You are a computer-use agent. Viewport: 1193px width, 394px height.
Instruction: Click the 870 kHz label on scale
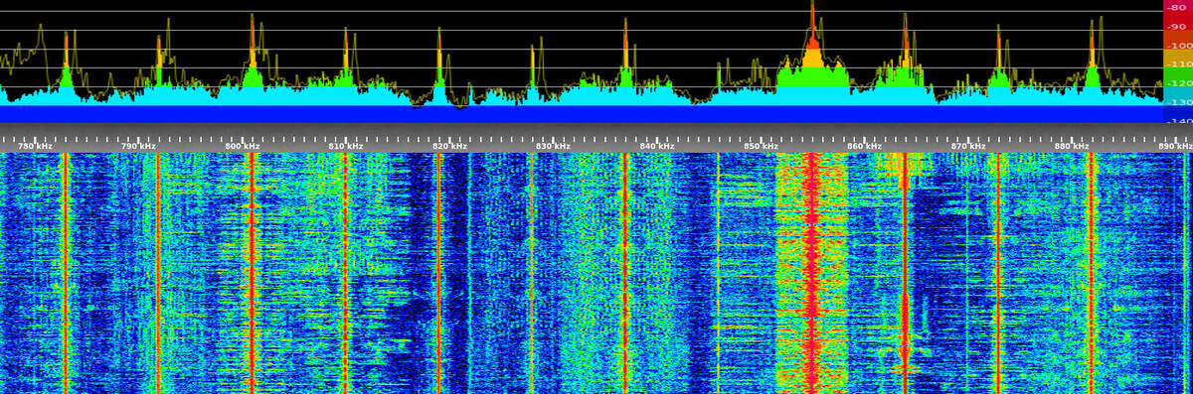point(968,146)
